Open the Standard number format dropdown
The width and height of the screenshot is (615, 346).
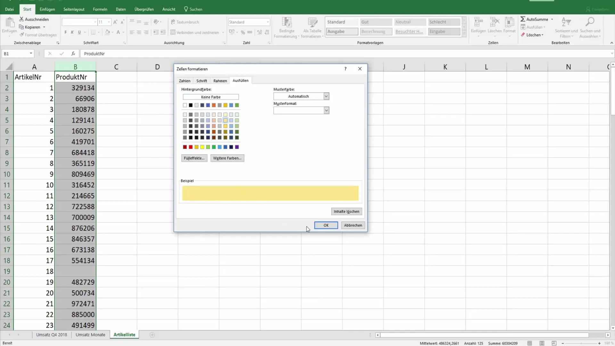tap(268, 22)
